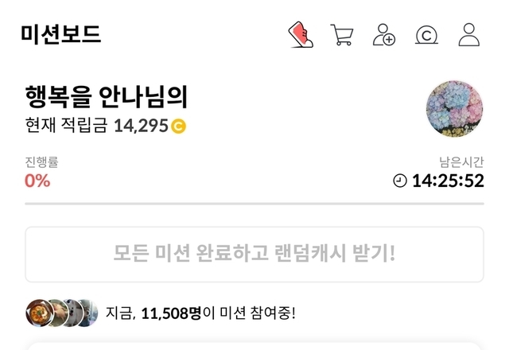The height and width of the screenshot is (350, 509).
Task: Tap the red 0% progress value
Action: coord(37,181)
